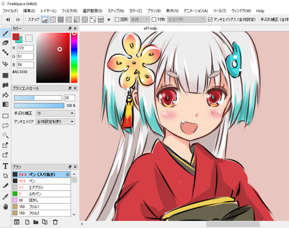Turn snap off with the off button
This screenshot has width=289, height=228.
pos(45,20)
